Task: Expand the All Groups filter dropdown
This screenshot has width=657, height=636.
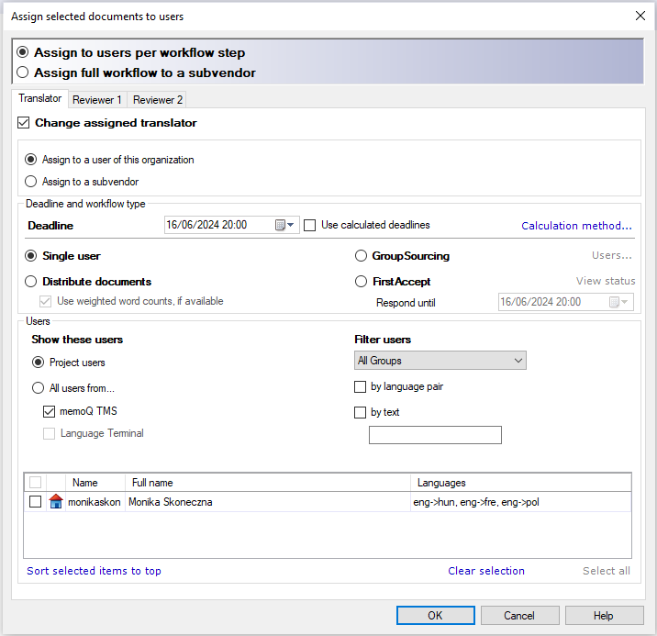Action: click(518, 361)
